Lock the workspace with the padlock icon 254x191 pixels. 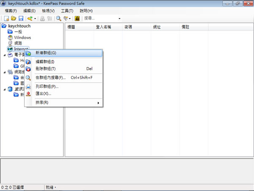77,18
